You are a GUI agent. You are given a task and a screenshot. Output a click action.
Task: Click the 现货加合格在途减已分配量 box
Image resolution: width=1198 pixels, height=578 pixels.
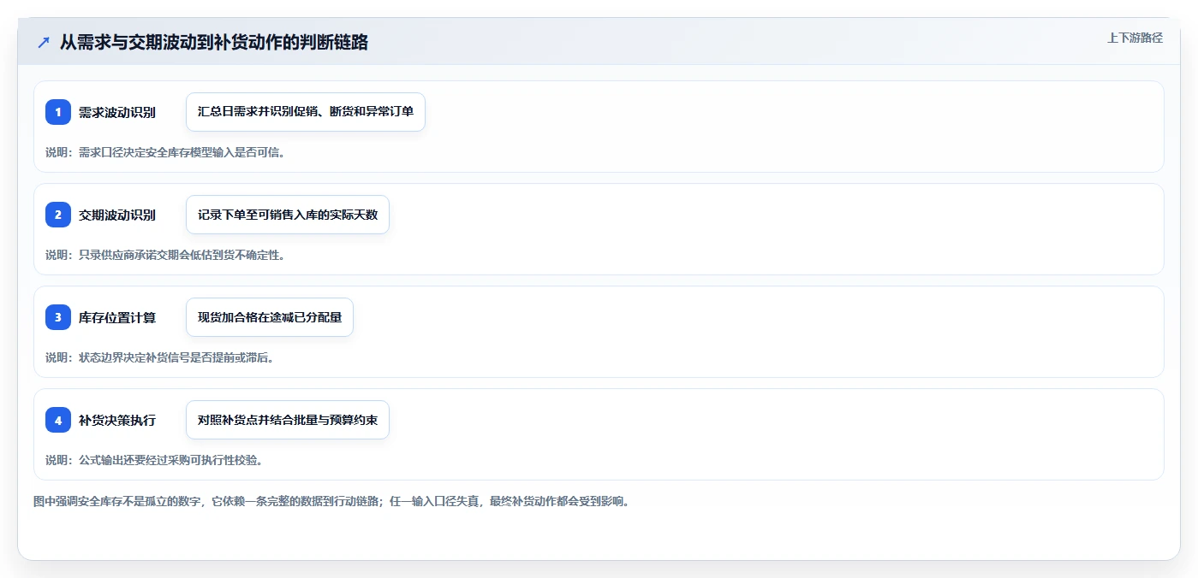270,317
